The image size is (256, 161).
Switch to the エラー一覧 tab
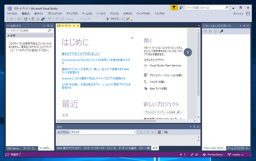(x=144, y=148)
